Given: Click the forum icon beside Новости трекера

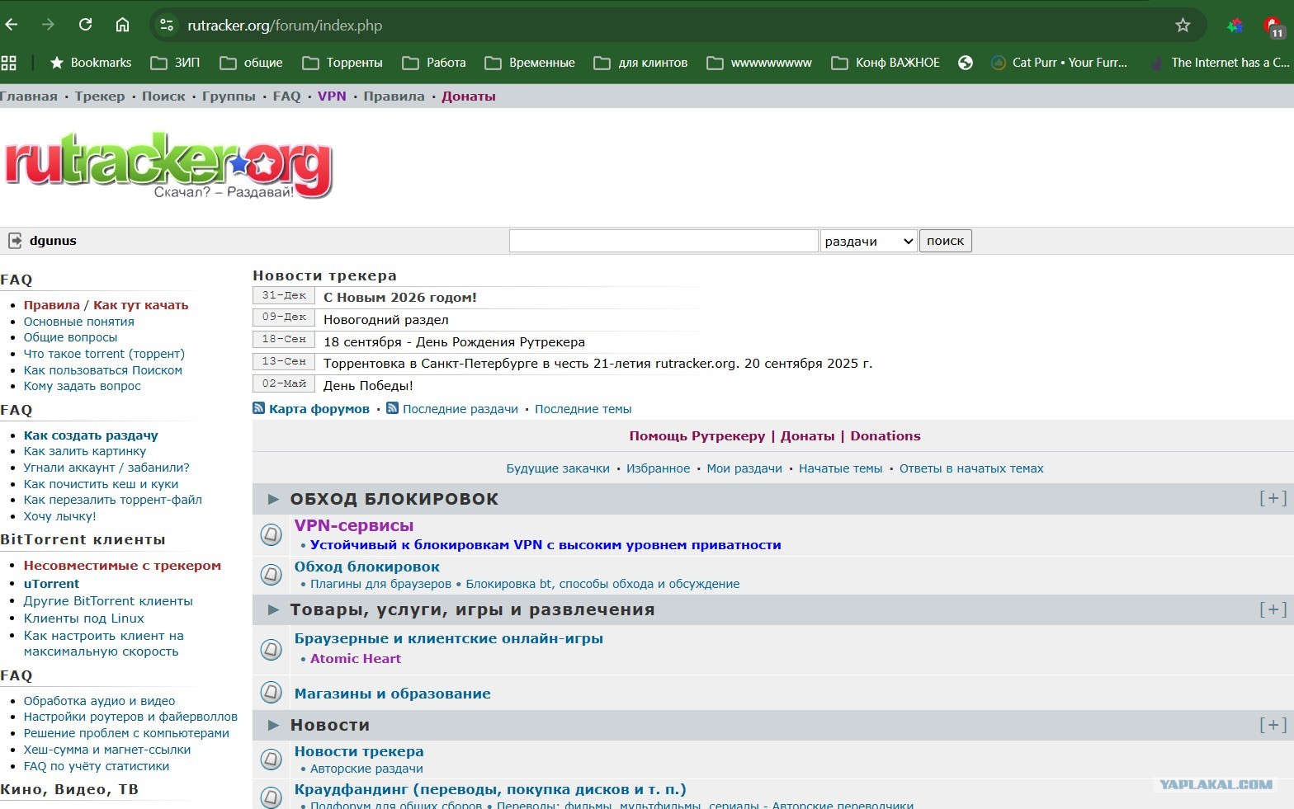Looking at the screenshot, I should click(272, 759).
